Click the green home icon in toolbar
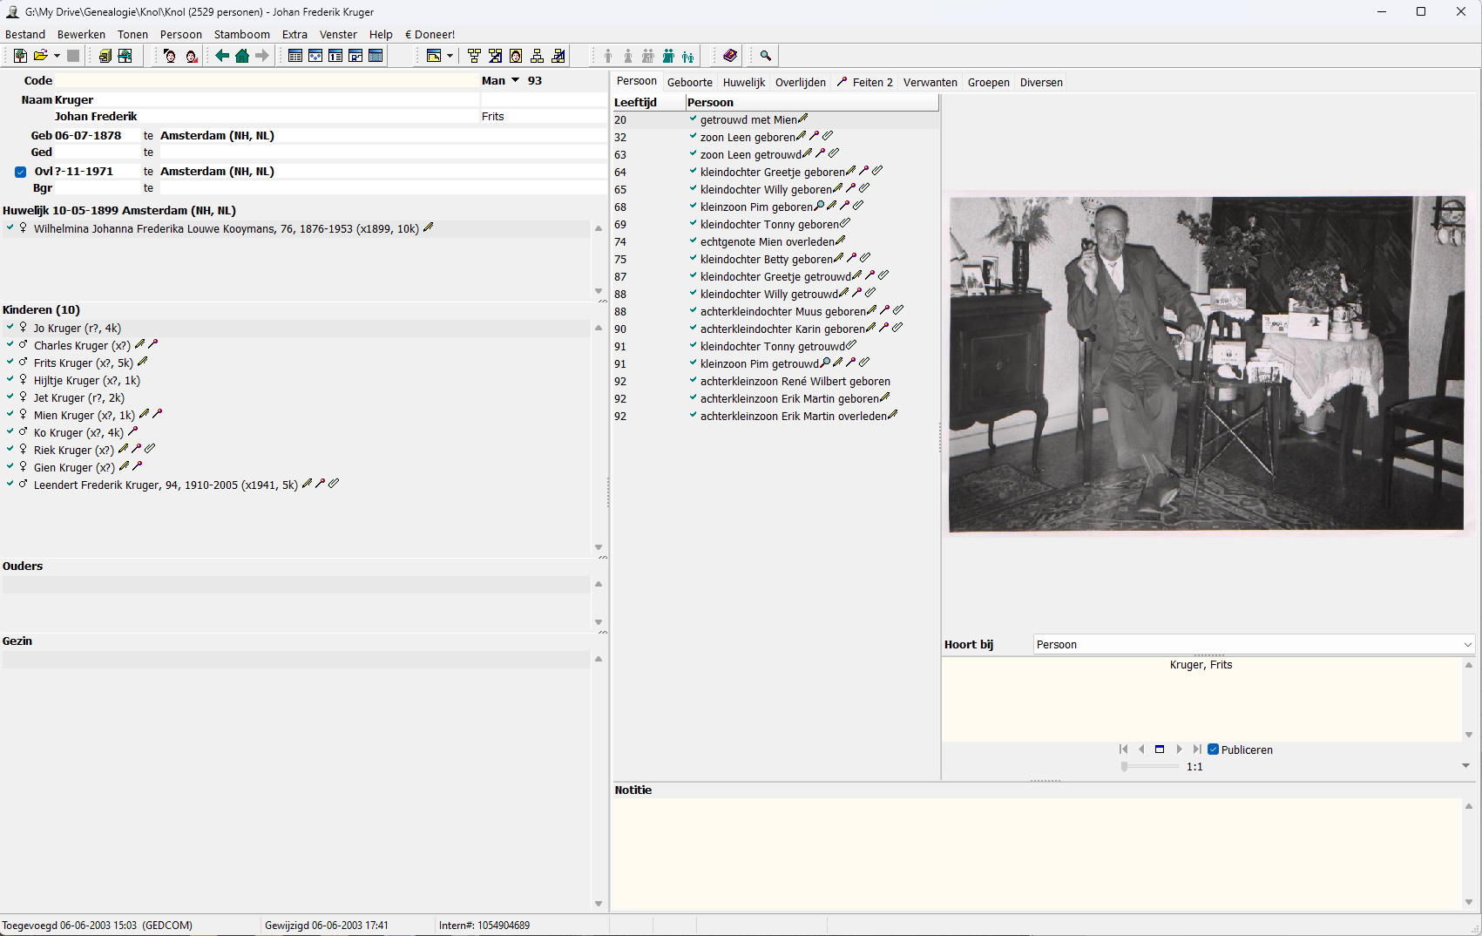 click(242, 56)
